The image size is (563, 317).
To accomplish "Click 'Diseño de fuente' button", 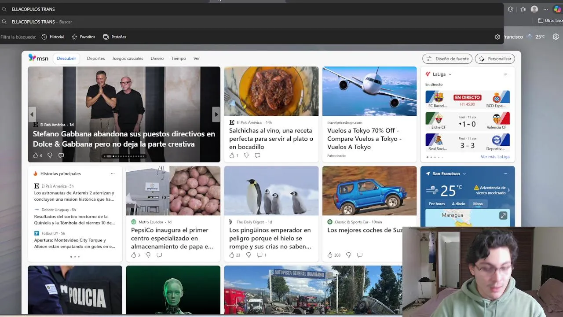I will click(447, 59).
